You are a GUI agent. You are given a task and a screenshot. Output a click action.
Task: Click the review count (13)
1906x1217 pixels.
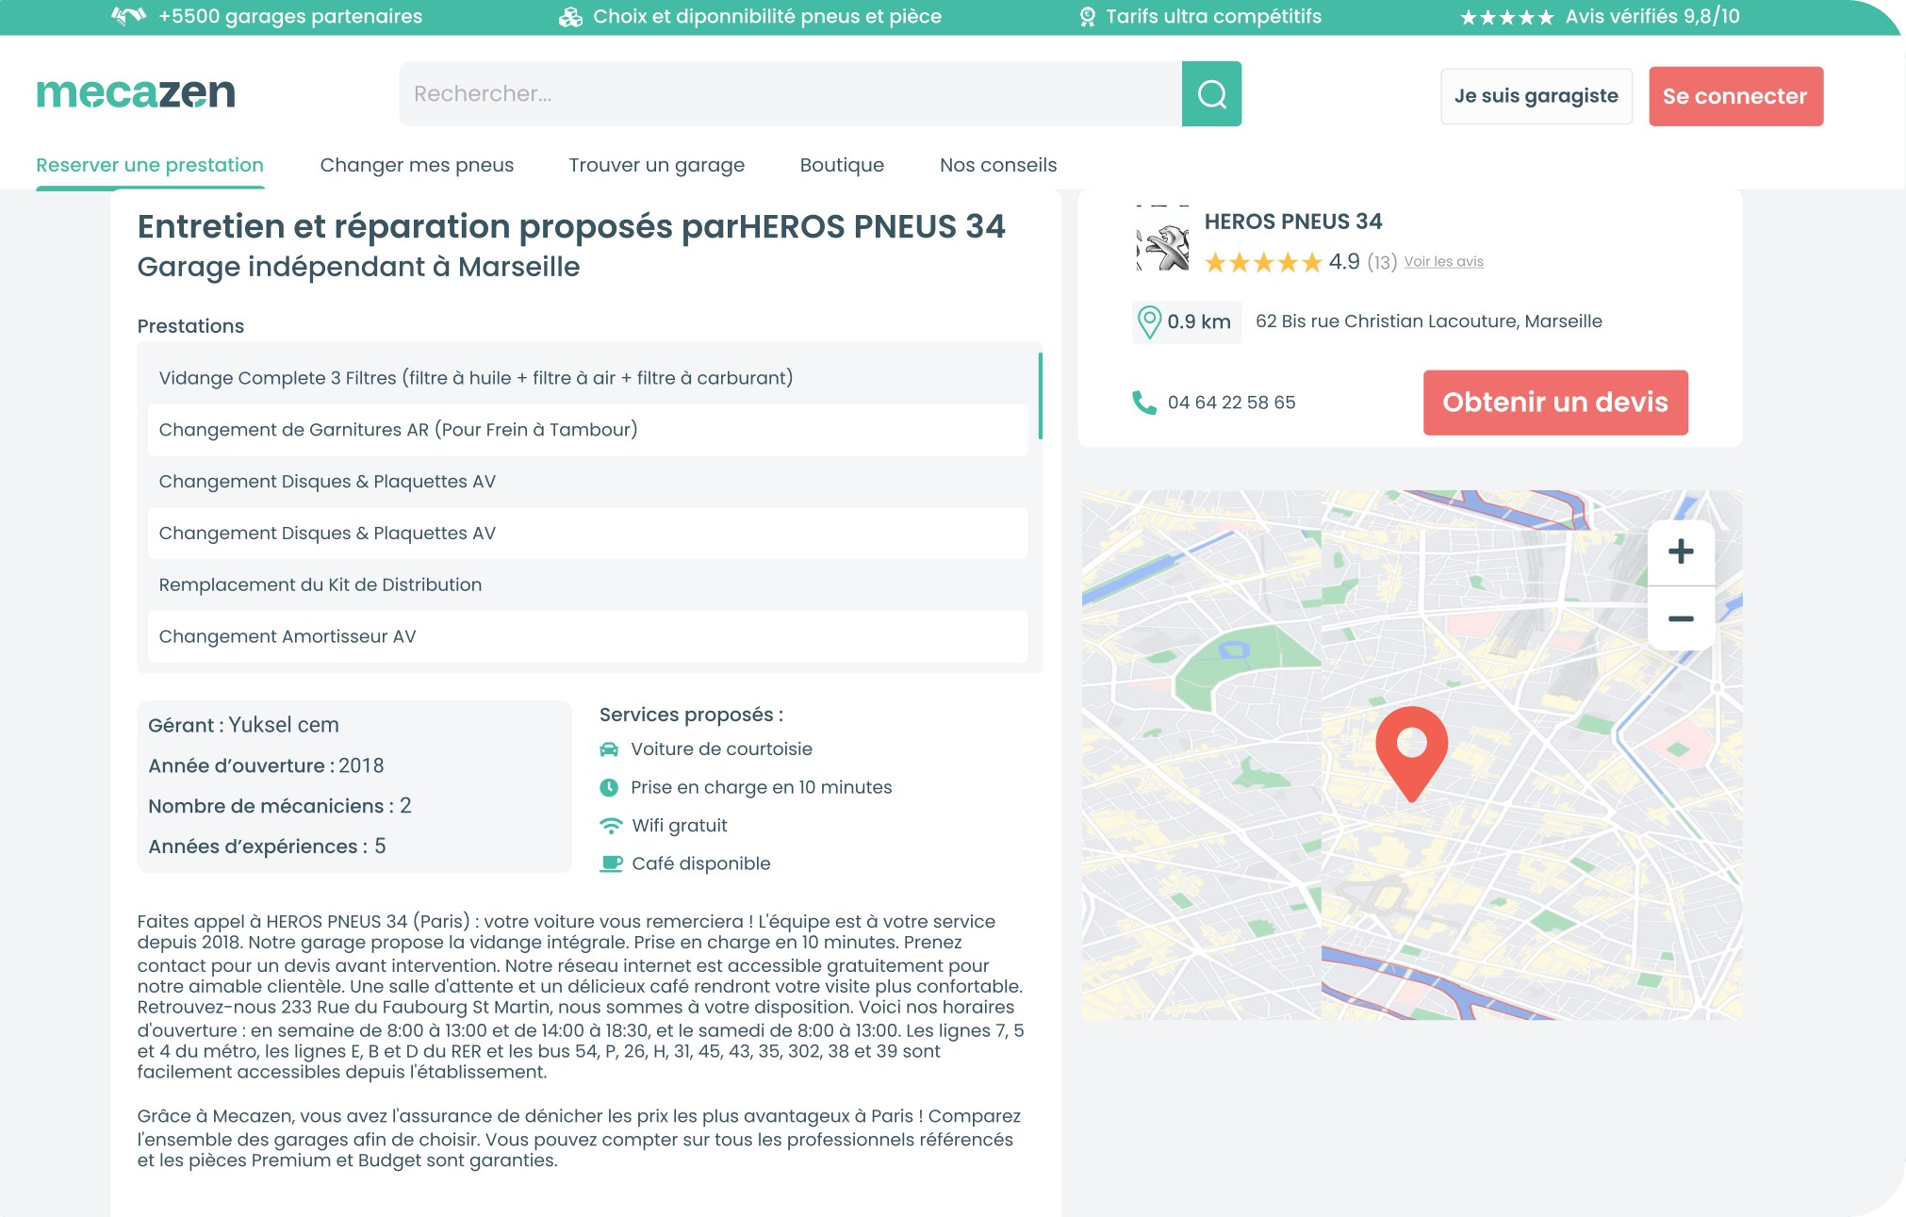[1382, 262]
